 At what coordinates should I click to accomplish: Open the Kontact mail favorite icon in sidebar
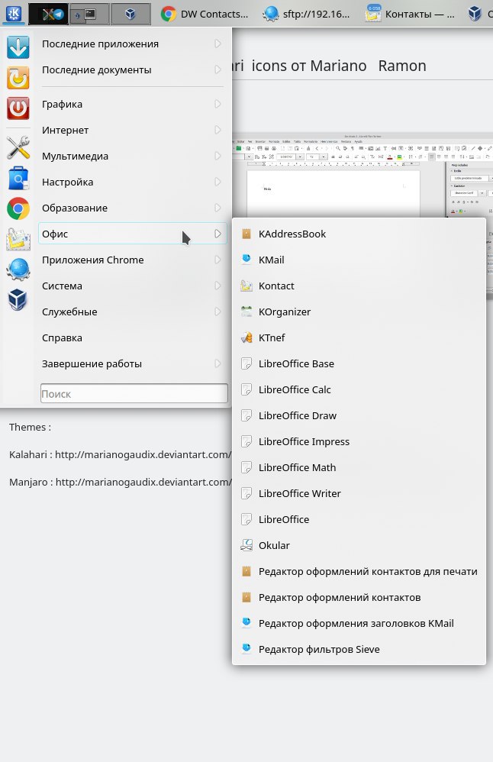click(18, 239)
